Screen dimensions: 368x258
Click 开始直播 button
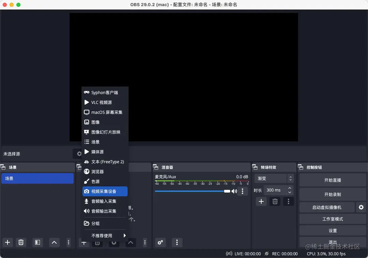point(333,180)
